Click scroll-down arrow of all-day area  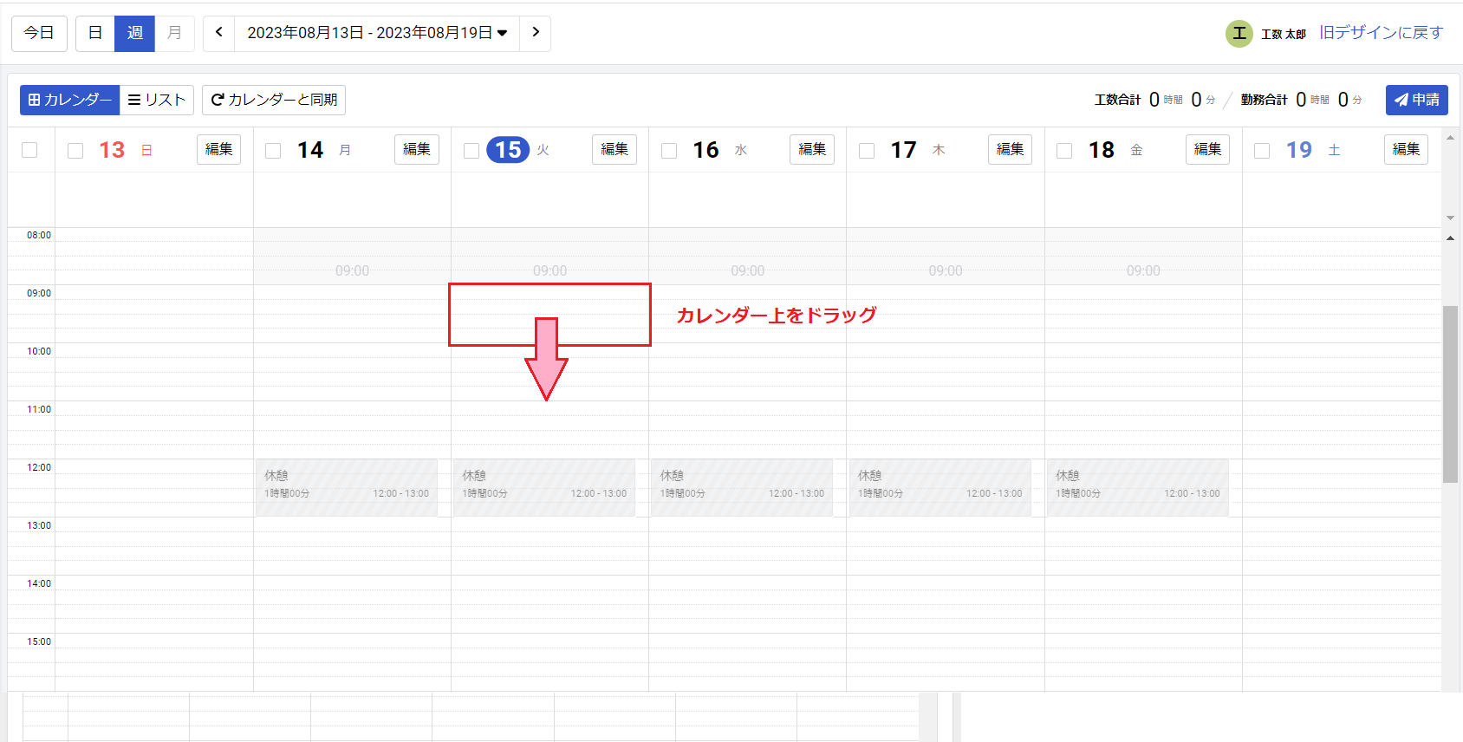tap(1450, 218)
